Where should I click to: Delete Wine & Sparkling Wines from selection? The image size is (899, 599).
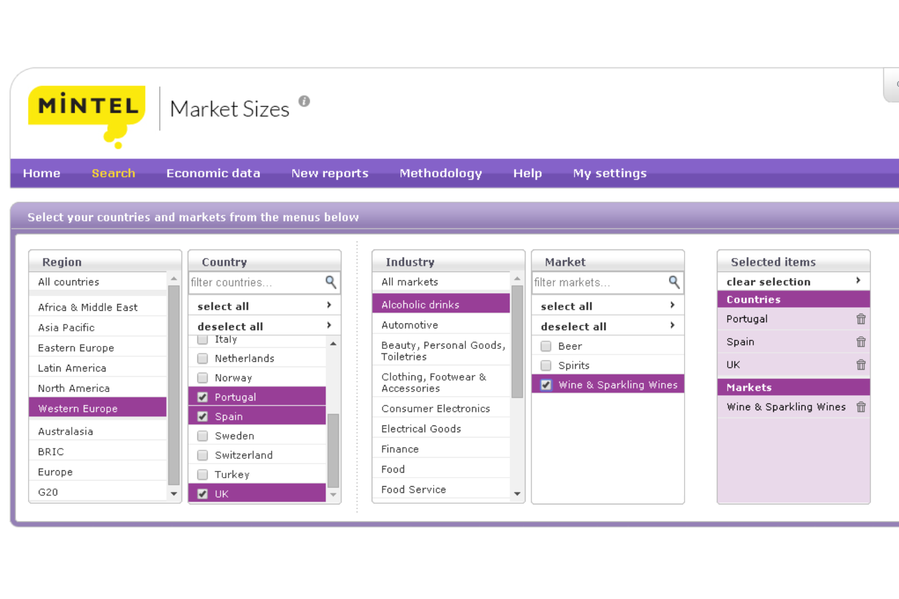861,407
